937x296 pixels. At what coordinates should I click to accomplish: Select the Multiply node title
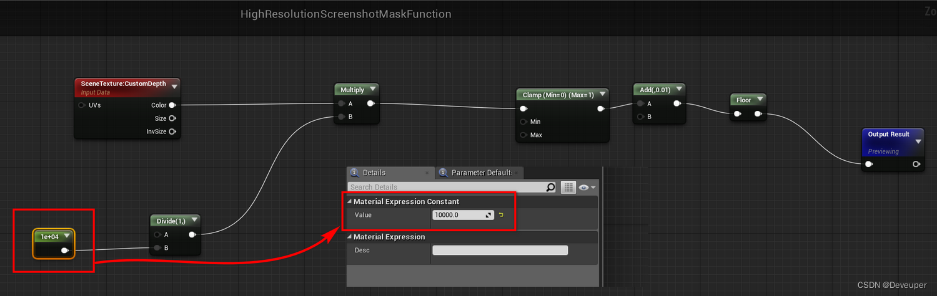click(x=352, y=90)
